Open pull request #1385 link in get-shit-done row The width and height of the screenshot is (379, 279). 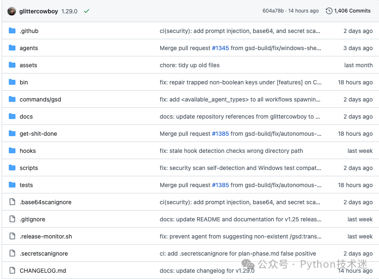point(220,134)
